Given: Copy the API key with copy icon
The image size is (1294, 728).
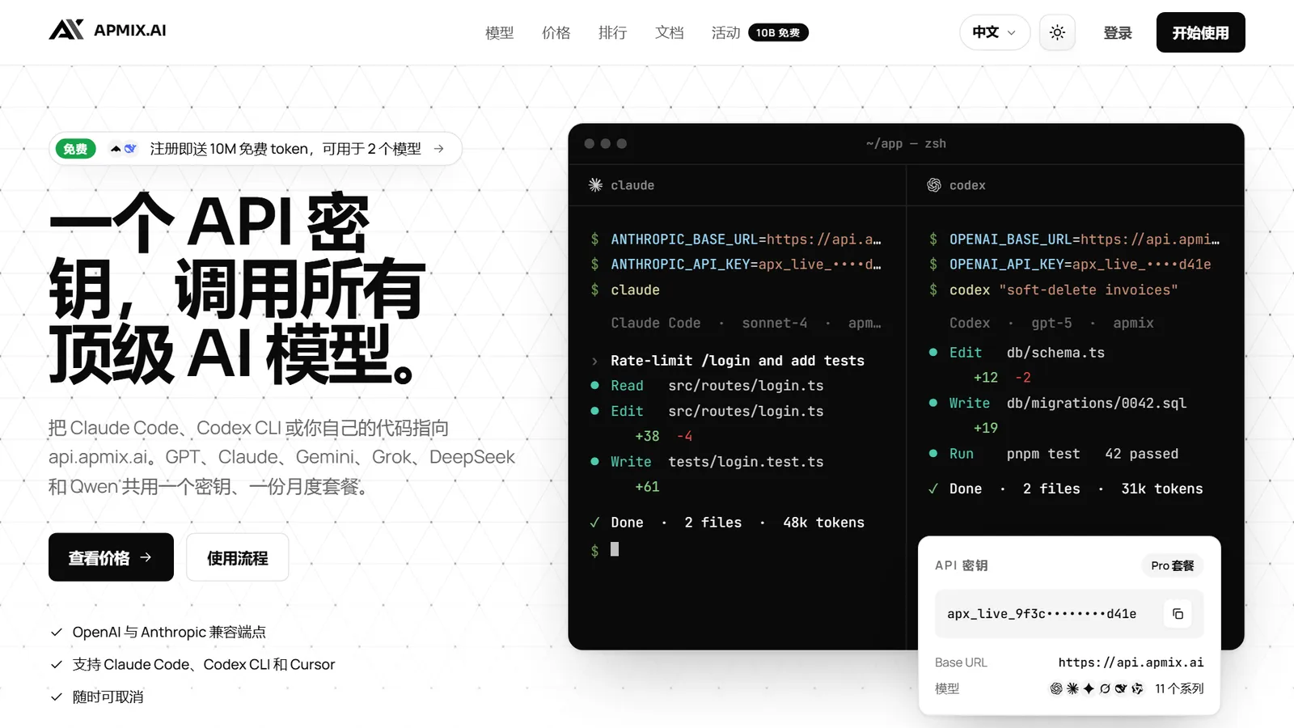Looking at the screenshot, I should pyautogui.click(x=1178, y=614).
